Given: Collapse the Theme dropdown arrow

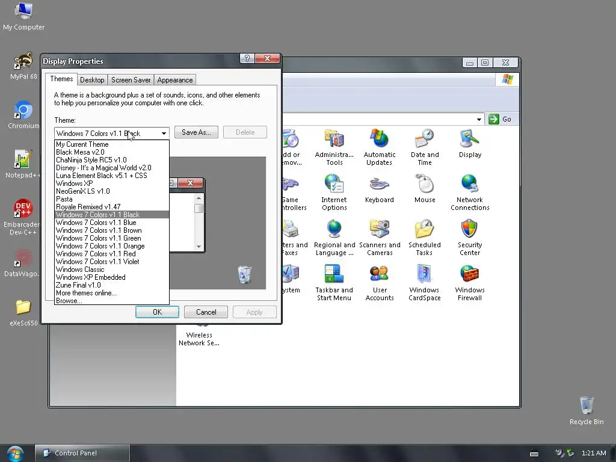Looking at the screenshot, I should 164,133.
